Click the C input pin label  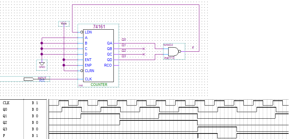coord(86,49)
